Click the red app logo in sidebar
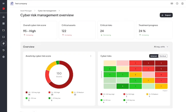186x112 pixels. (x=3, y=9)
